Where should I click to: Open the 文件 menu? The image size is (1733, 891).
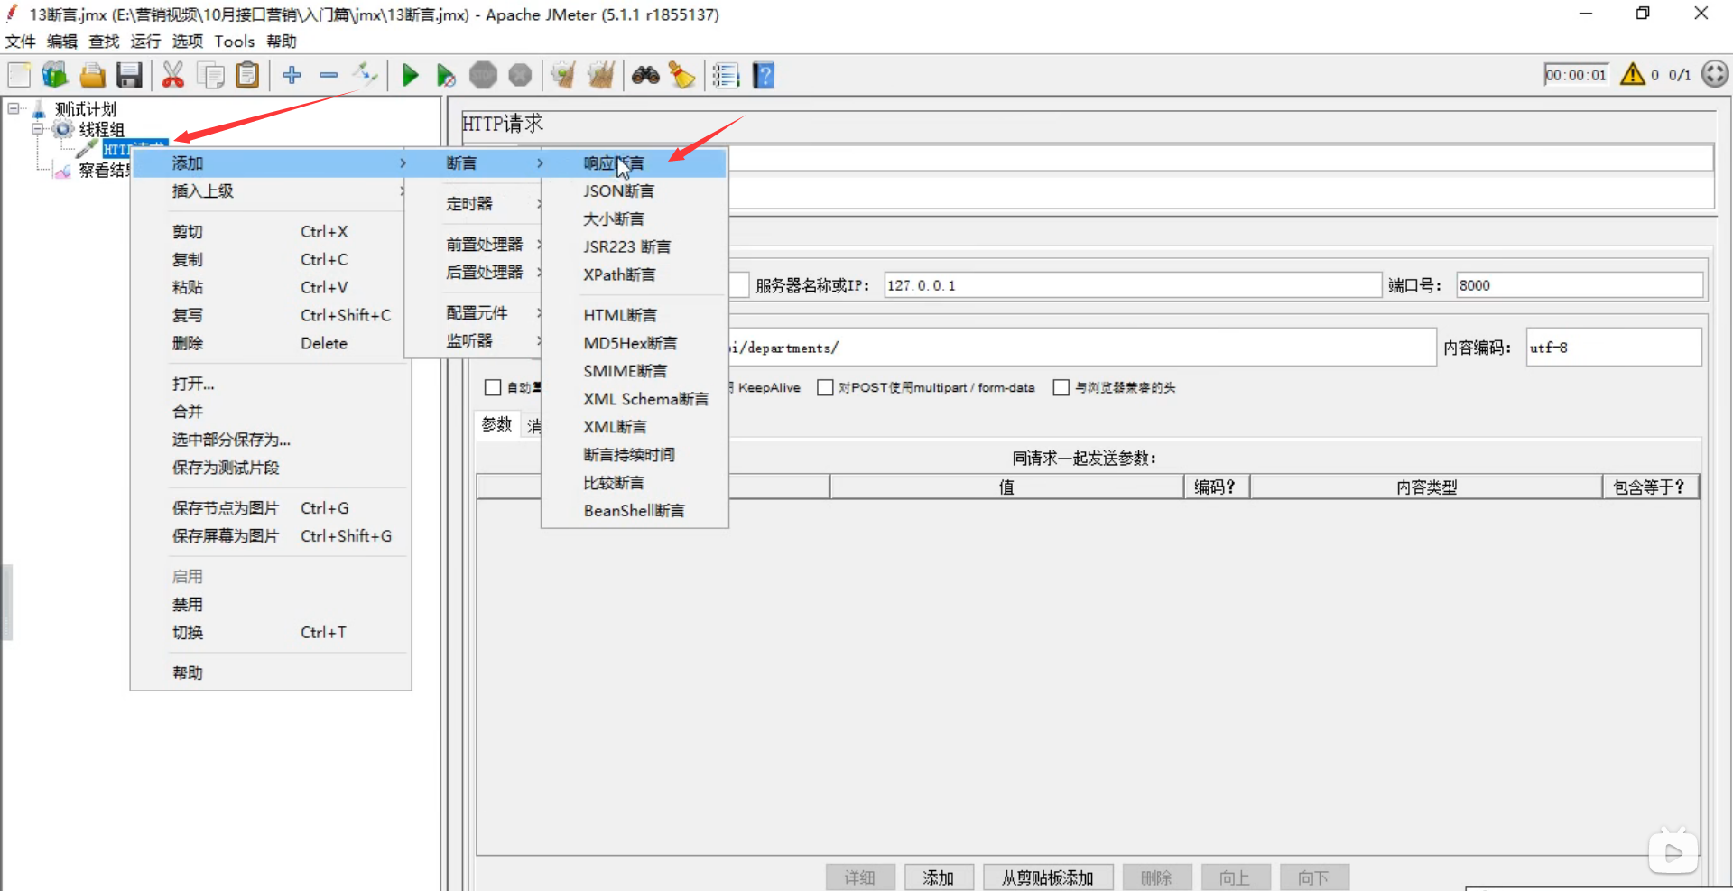[x=20, y=42]
